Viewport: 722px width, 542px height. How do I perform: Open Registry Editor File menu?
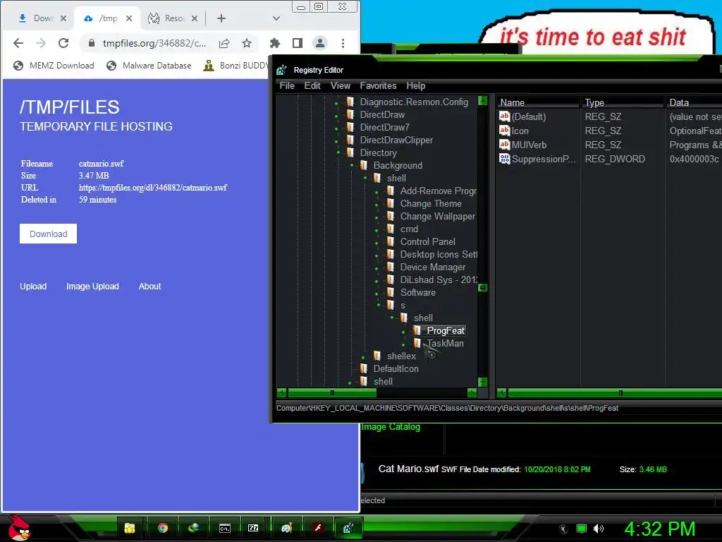[287, 85]
